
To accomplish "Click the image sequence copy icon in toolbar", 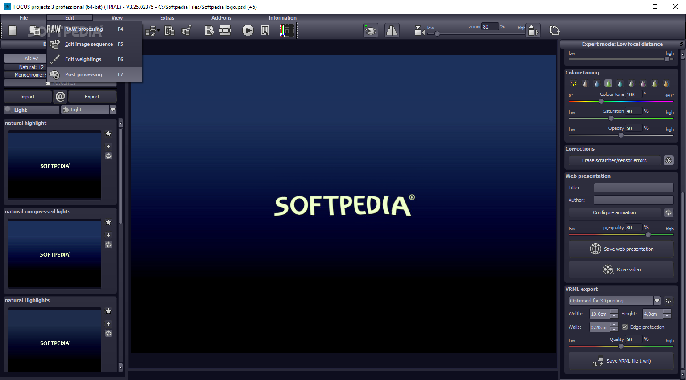I will click(x=169, y=30).
